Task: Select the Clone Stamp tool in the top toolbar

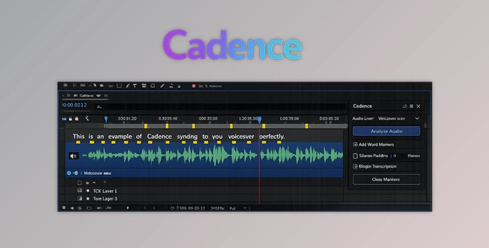Action: (x=171, y=86)
